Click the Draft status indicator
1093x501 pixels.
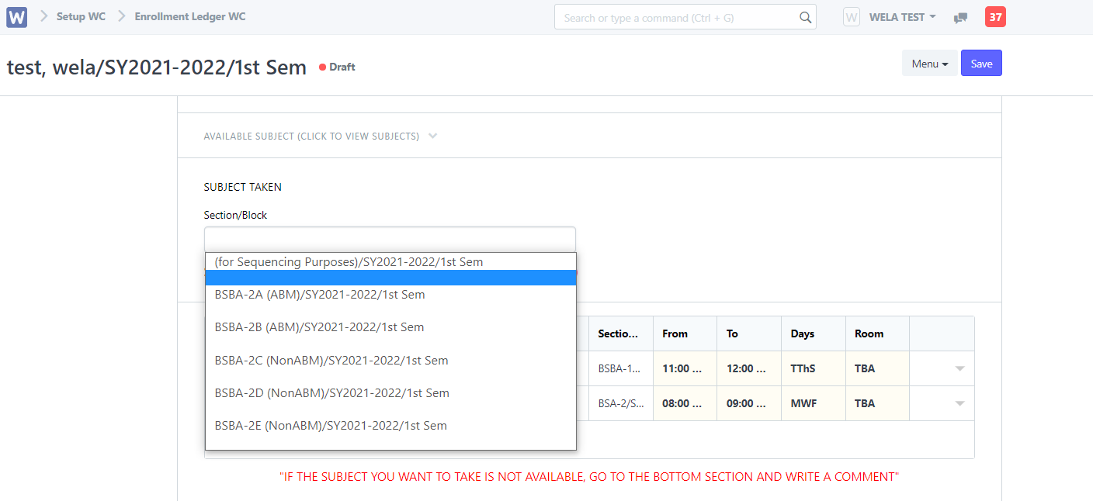coord(336,67)
